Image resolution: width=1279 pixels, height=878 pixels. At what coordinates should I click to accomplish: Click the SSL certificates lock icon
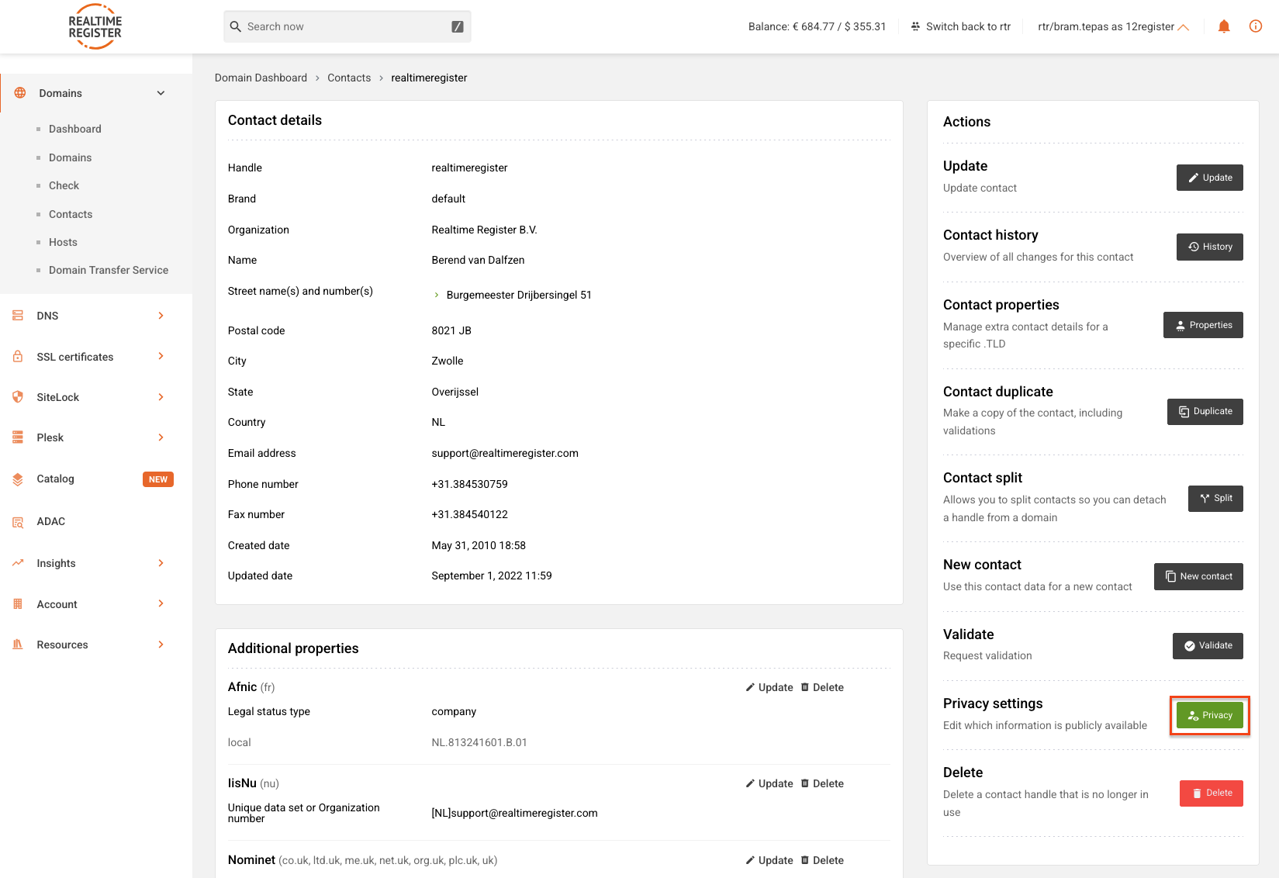point(18,357)
